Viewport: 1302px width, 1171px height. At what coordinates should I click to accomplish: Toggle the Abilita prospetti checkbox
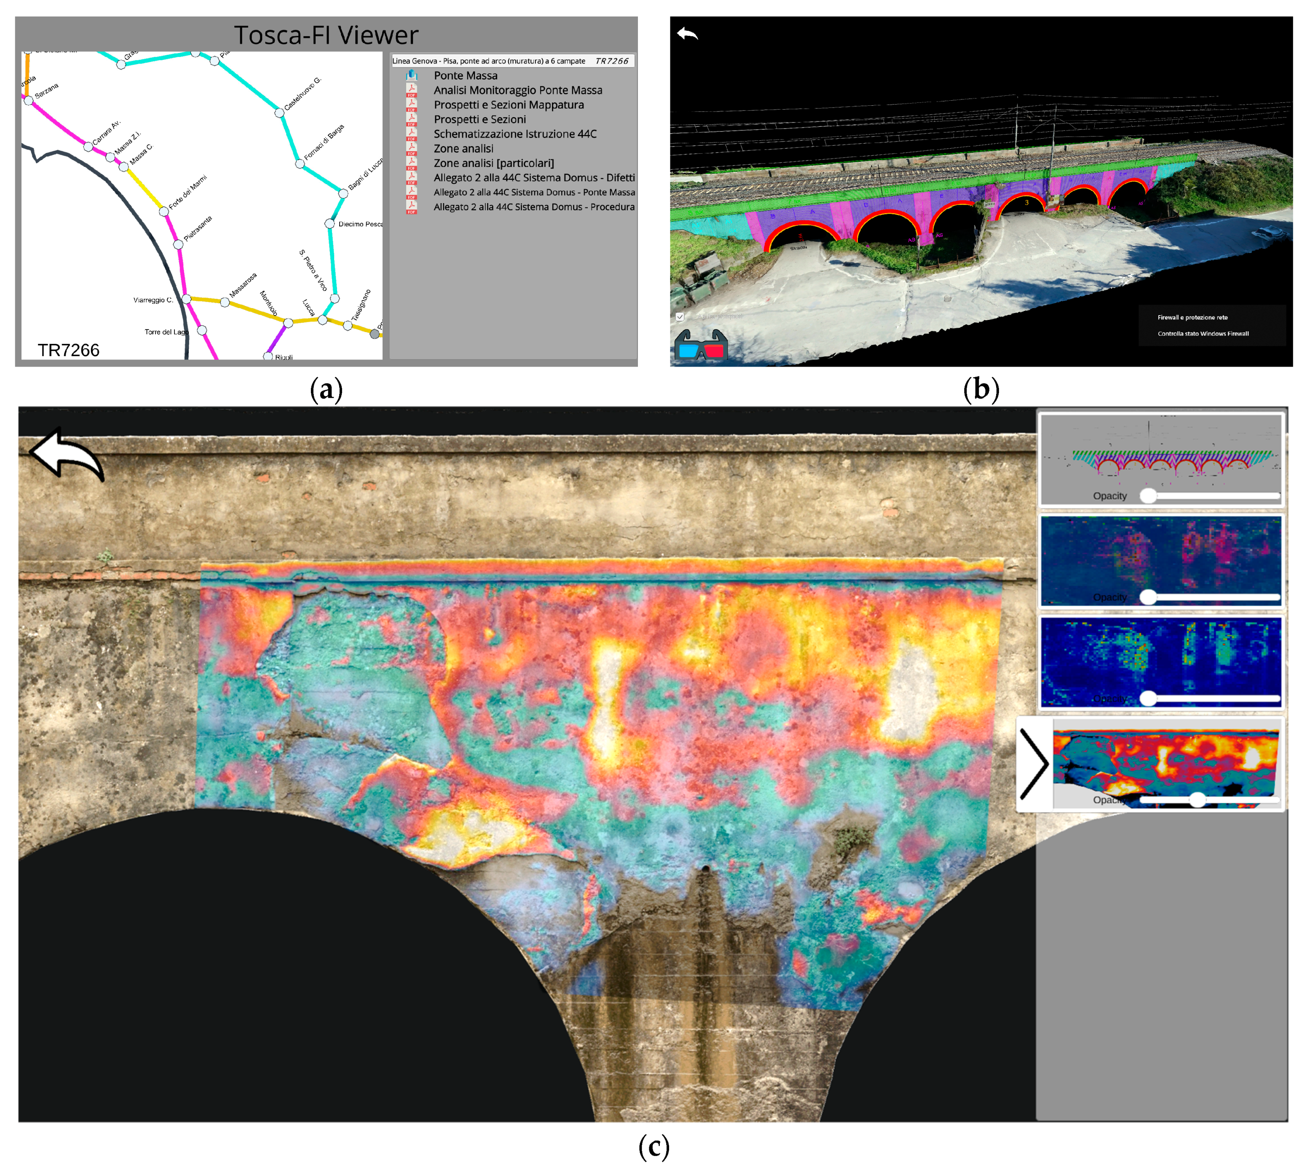(x=680, y=316)
